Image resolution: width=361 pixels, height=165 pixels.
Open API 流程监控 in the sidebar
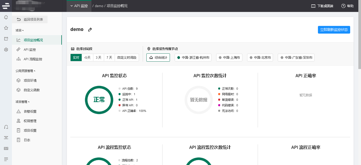click(x=33, y=59)
